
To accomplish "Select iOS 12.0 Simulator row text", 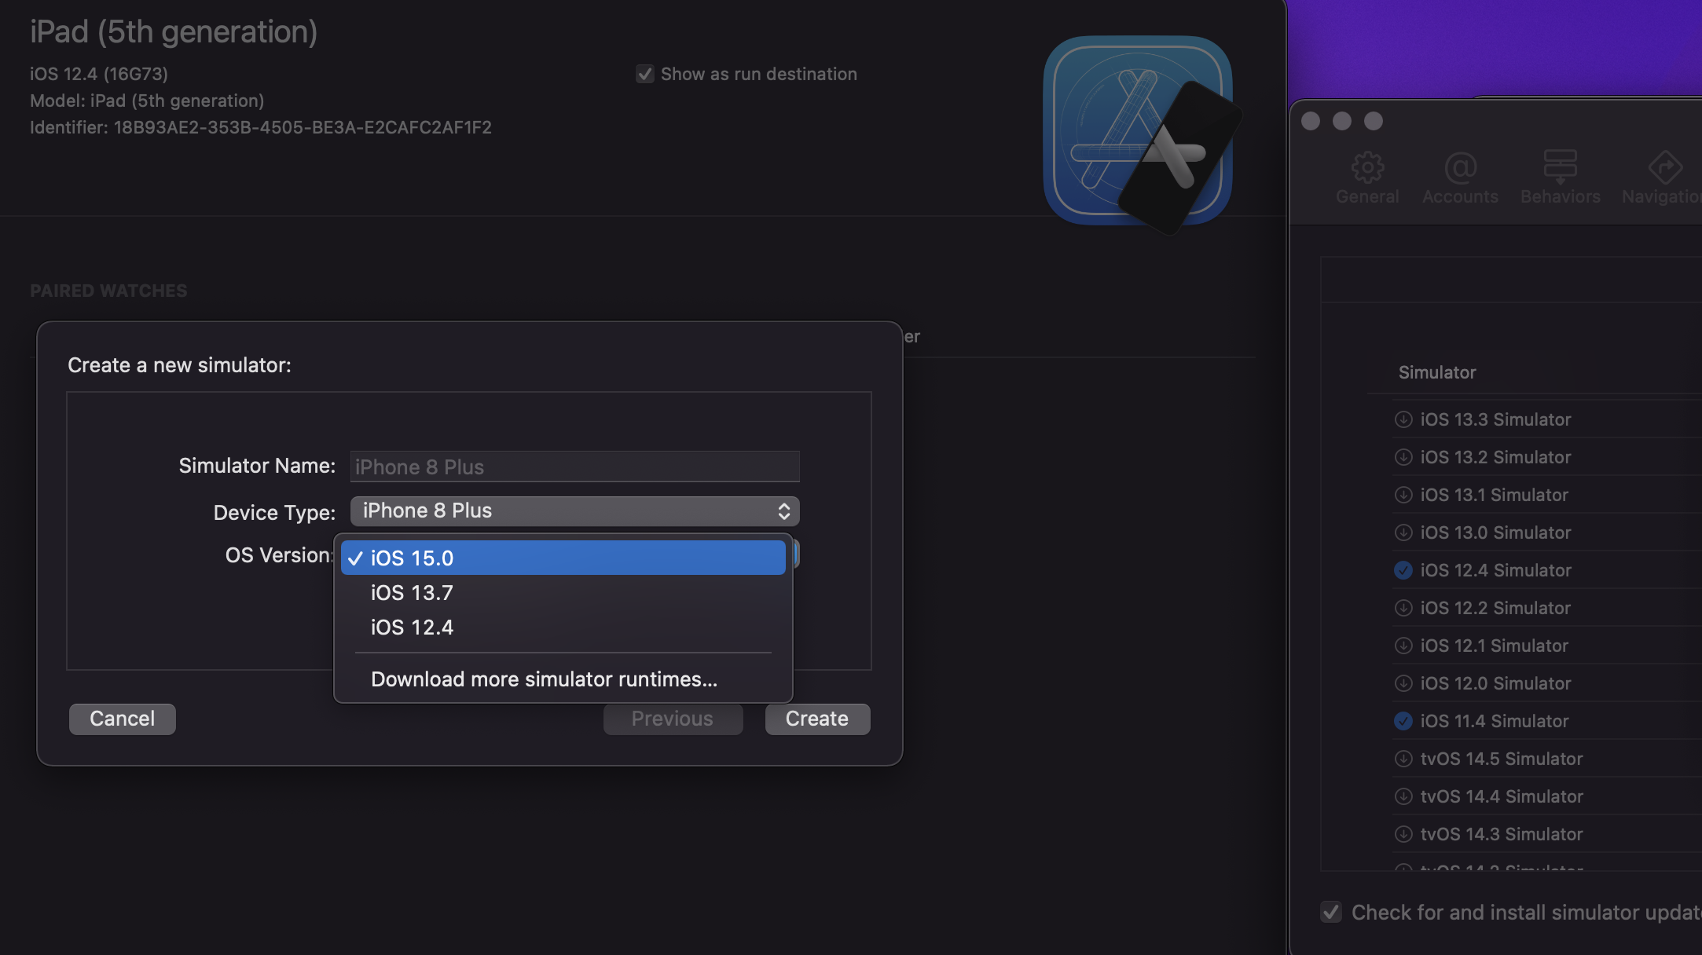I will [1495, 683].
